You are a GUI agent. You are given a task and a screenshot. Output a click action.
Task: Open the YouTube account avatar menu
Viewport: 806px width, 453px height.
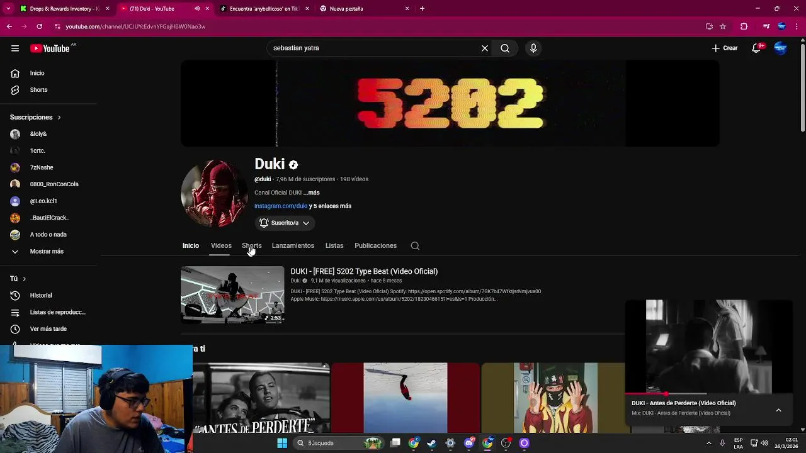point(781,48)
